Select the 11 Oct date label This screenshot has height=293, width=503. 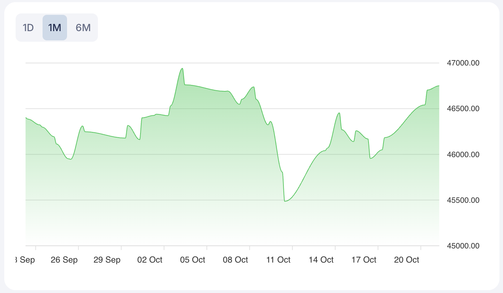tap(278, 260)
